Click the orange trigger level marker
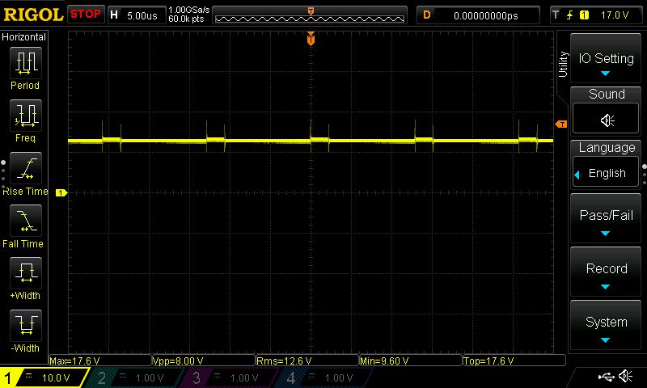 point(561,124)
